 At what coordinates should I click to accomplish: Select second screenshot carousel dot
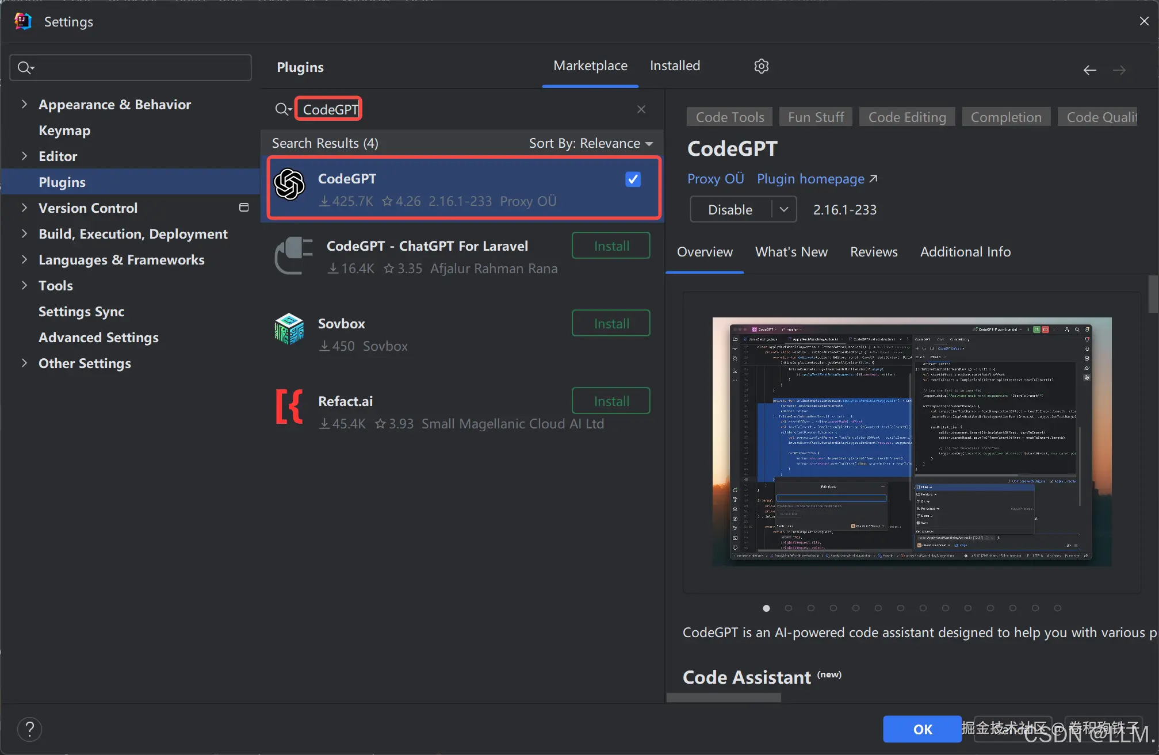point(789,608)
